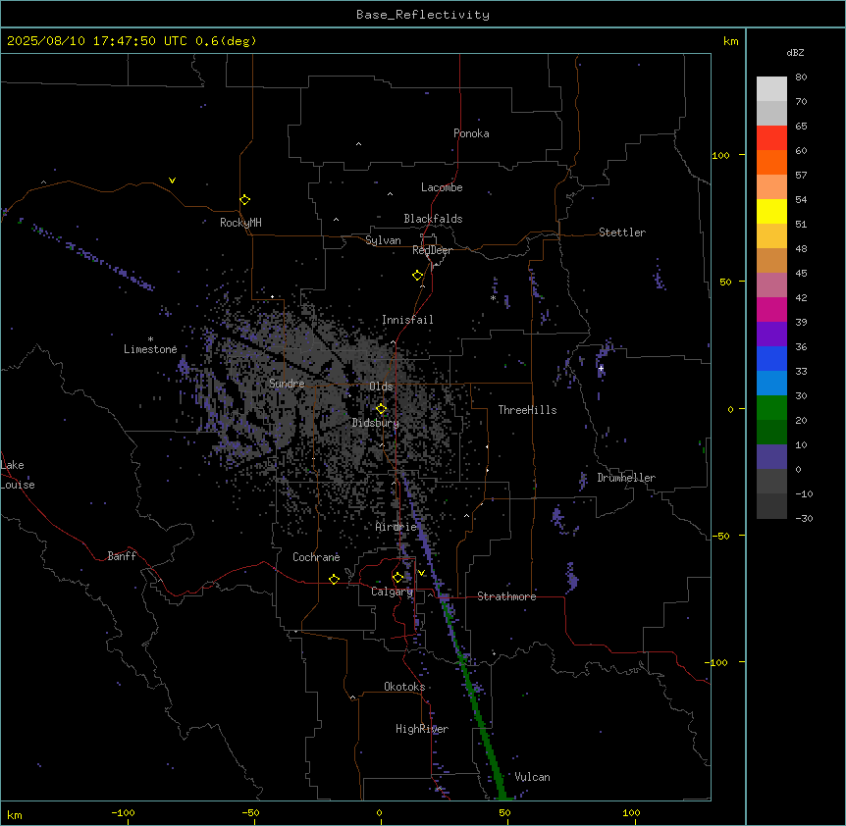Click the ThreeHills label
The image size is (846, 826).
(x=527, y=410)
